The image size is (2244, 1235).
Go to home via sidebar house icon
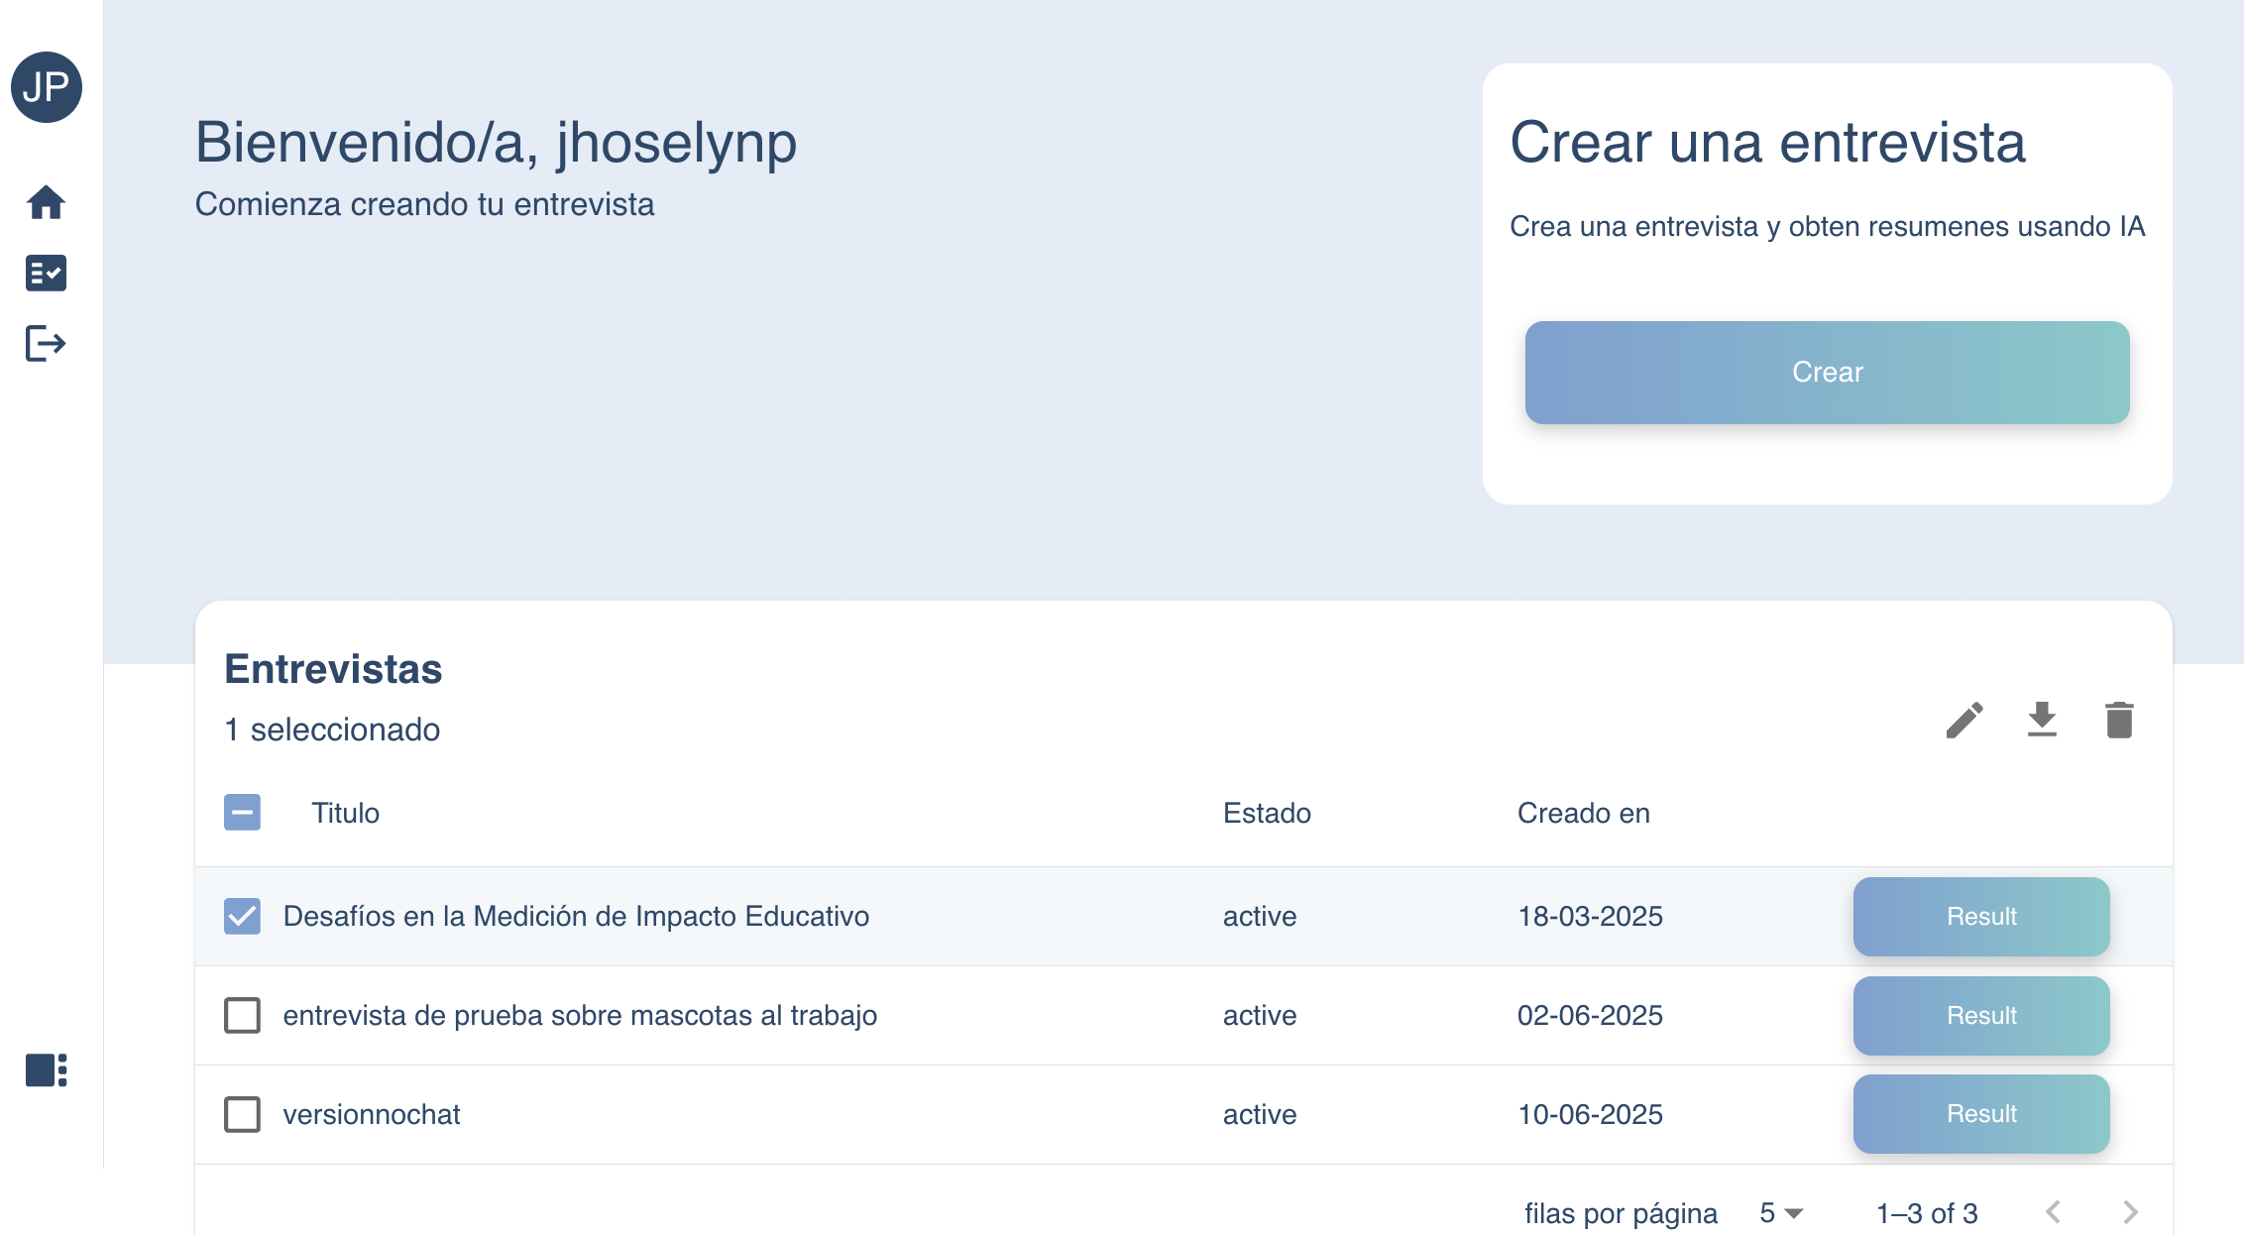[x=47, y=202]
